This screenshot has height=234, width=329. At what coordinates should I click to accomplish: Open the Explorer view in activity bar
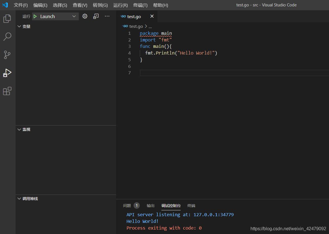(7, 19)
